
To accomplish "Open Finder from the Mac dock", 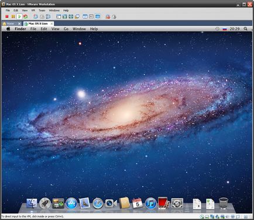I will 32,204.
